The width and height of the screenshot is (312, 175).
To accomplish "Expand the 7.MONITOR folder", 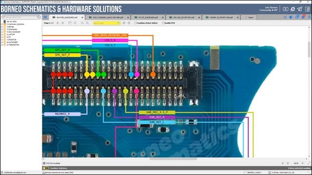I will 2,40.
